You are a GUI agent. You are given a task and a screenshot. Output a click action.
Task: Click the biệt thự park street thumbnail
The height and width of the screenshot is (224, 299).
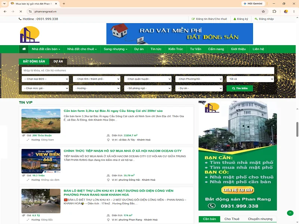click(x=41, y=201)
